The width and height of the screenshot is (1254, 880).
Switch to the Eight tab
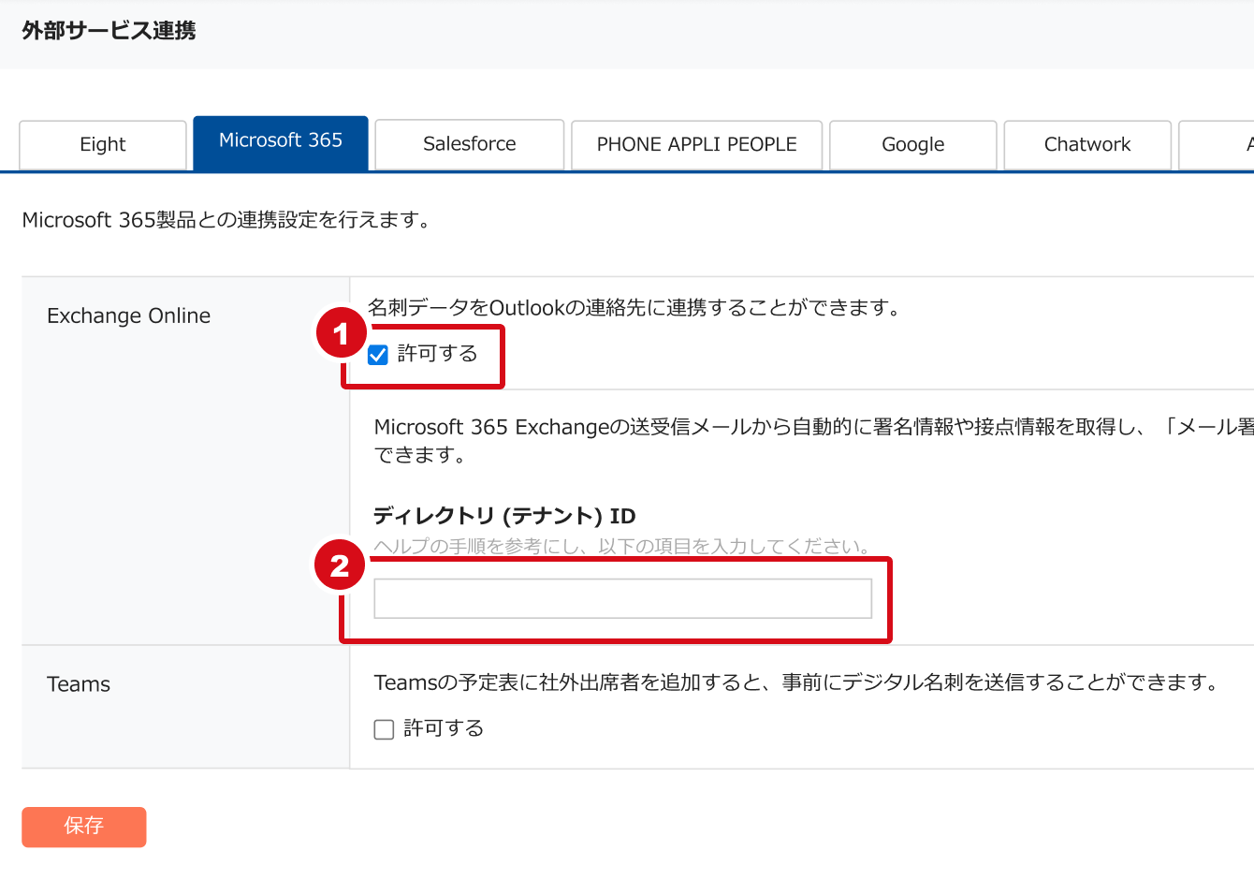click(102, 143)
